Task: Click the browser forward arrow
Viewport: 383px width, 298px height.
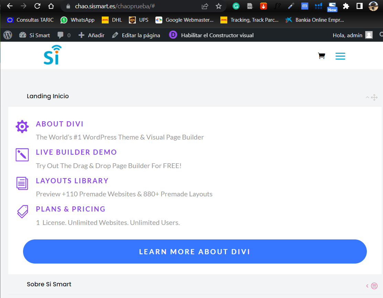Action: 23,6
